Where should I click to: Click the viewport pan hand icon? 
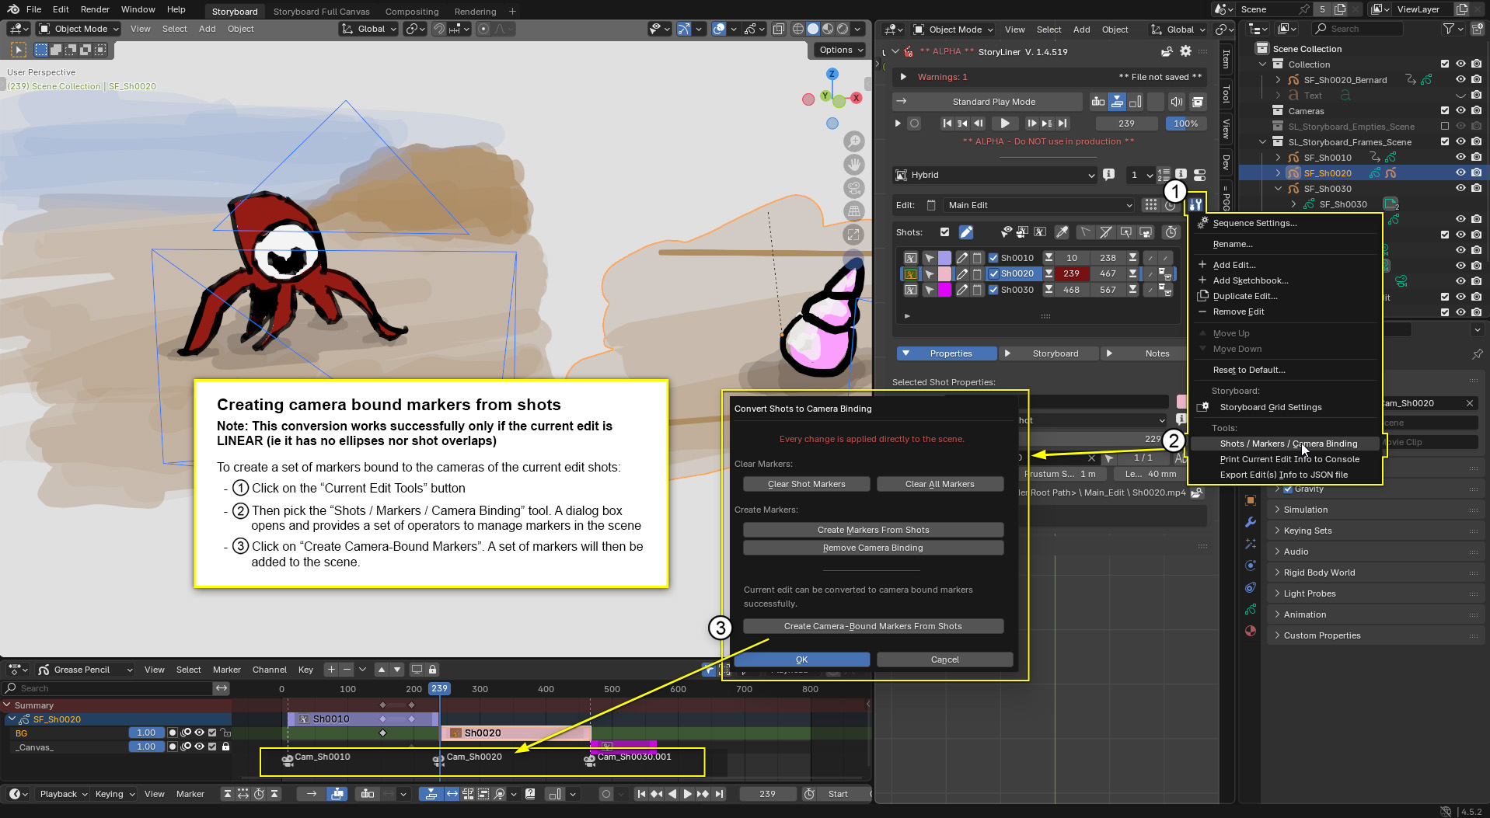point(854,165)
